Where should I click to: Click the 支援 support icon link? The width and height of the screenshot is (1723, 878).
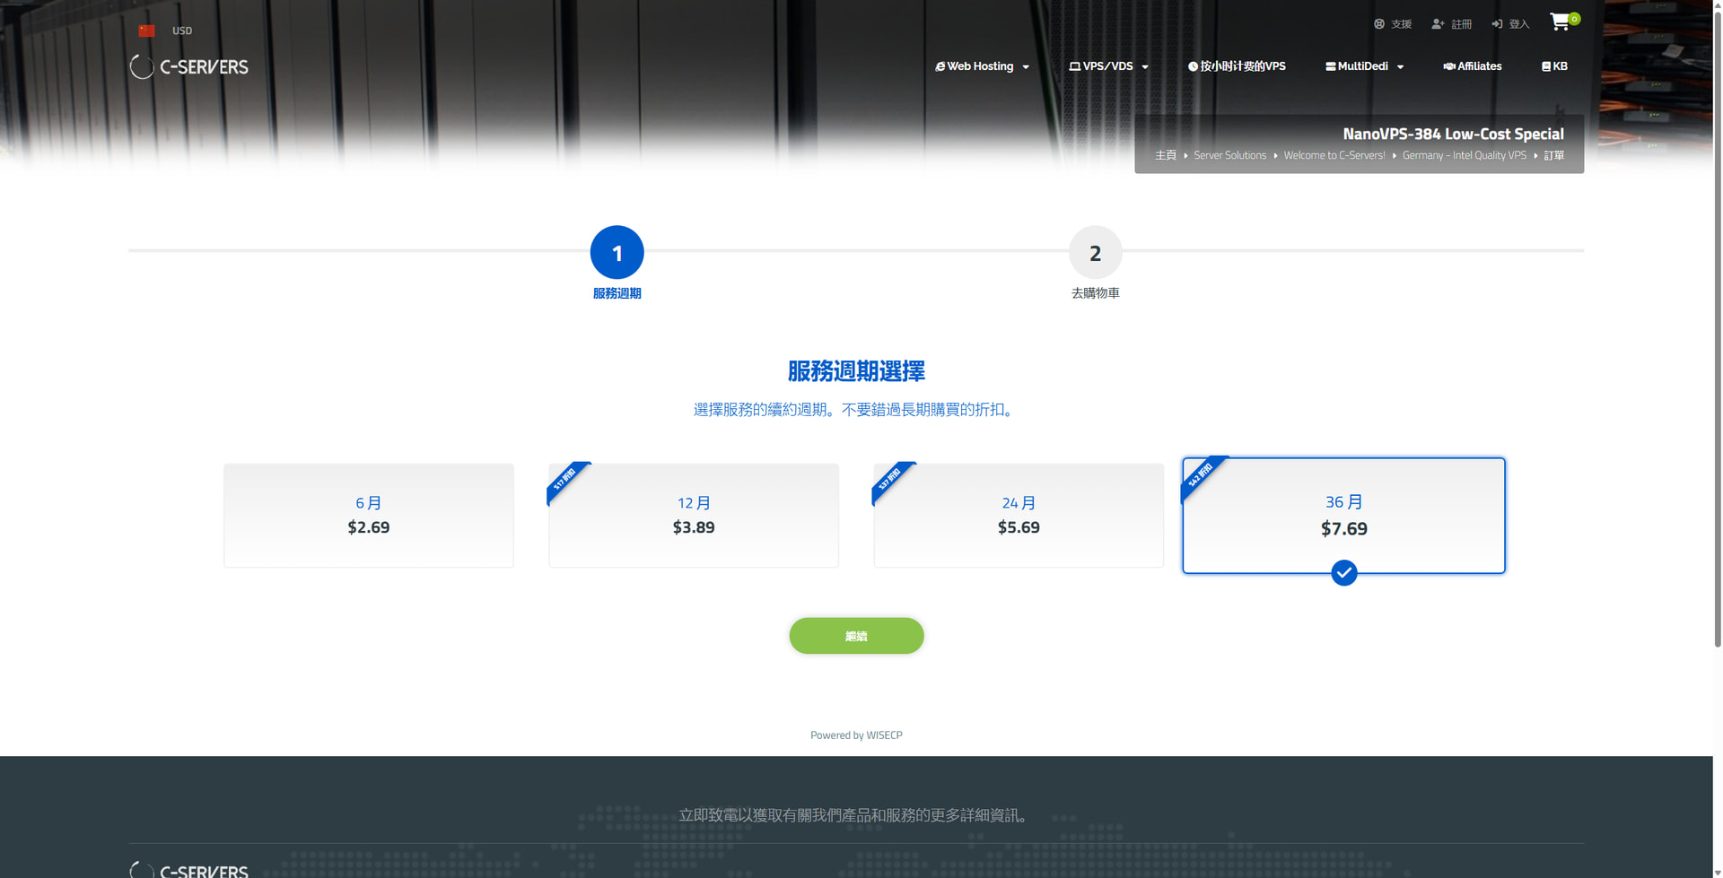[x=1379, y=24]
